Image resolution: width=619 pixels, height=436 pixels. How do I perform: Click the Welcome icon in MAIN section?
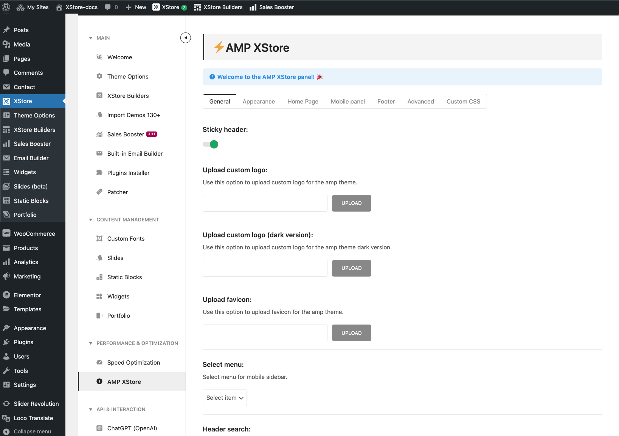(99, 57)
